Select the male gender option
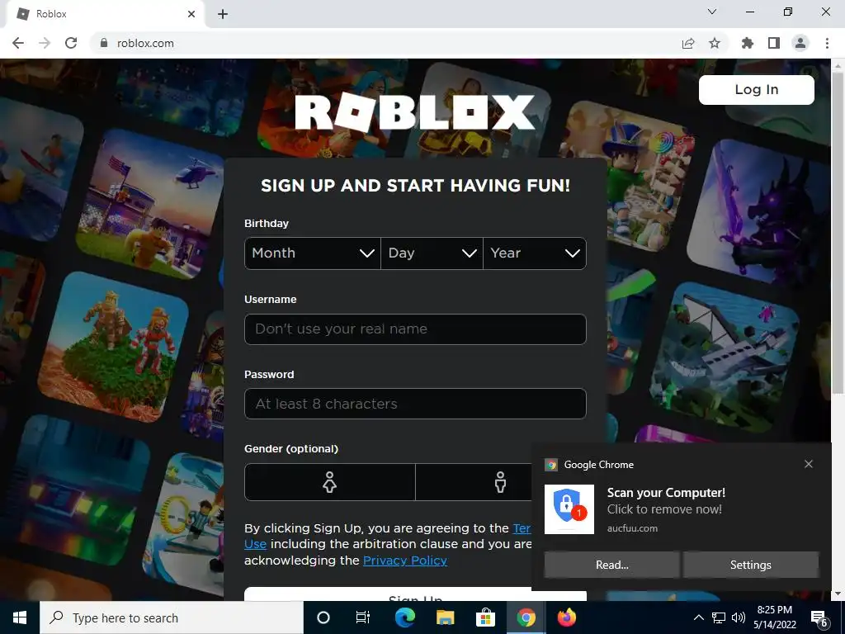 point(500,482)
